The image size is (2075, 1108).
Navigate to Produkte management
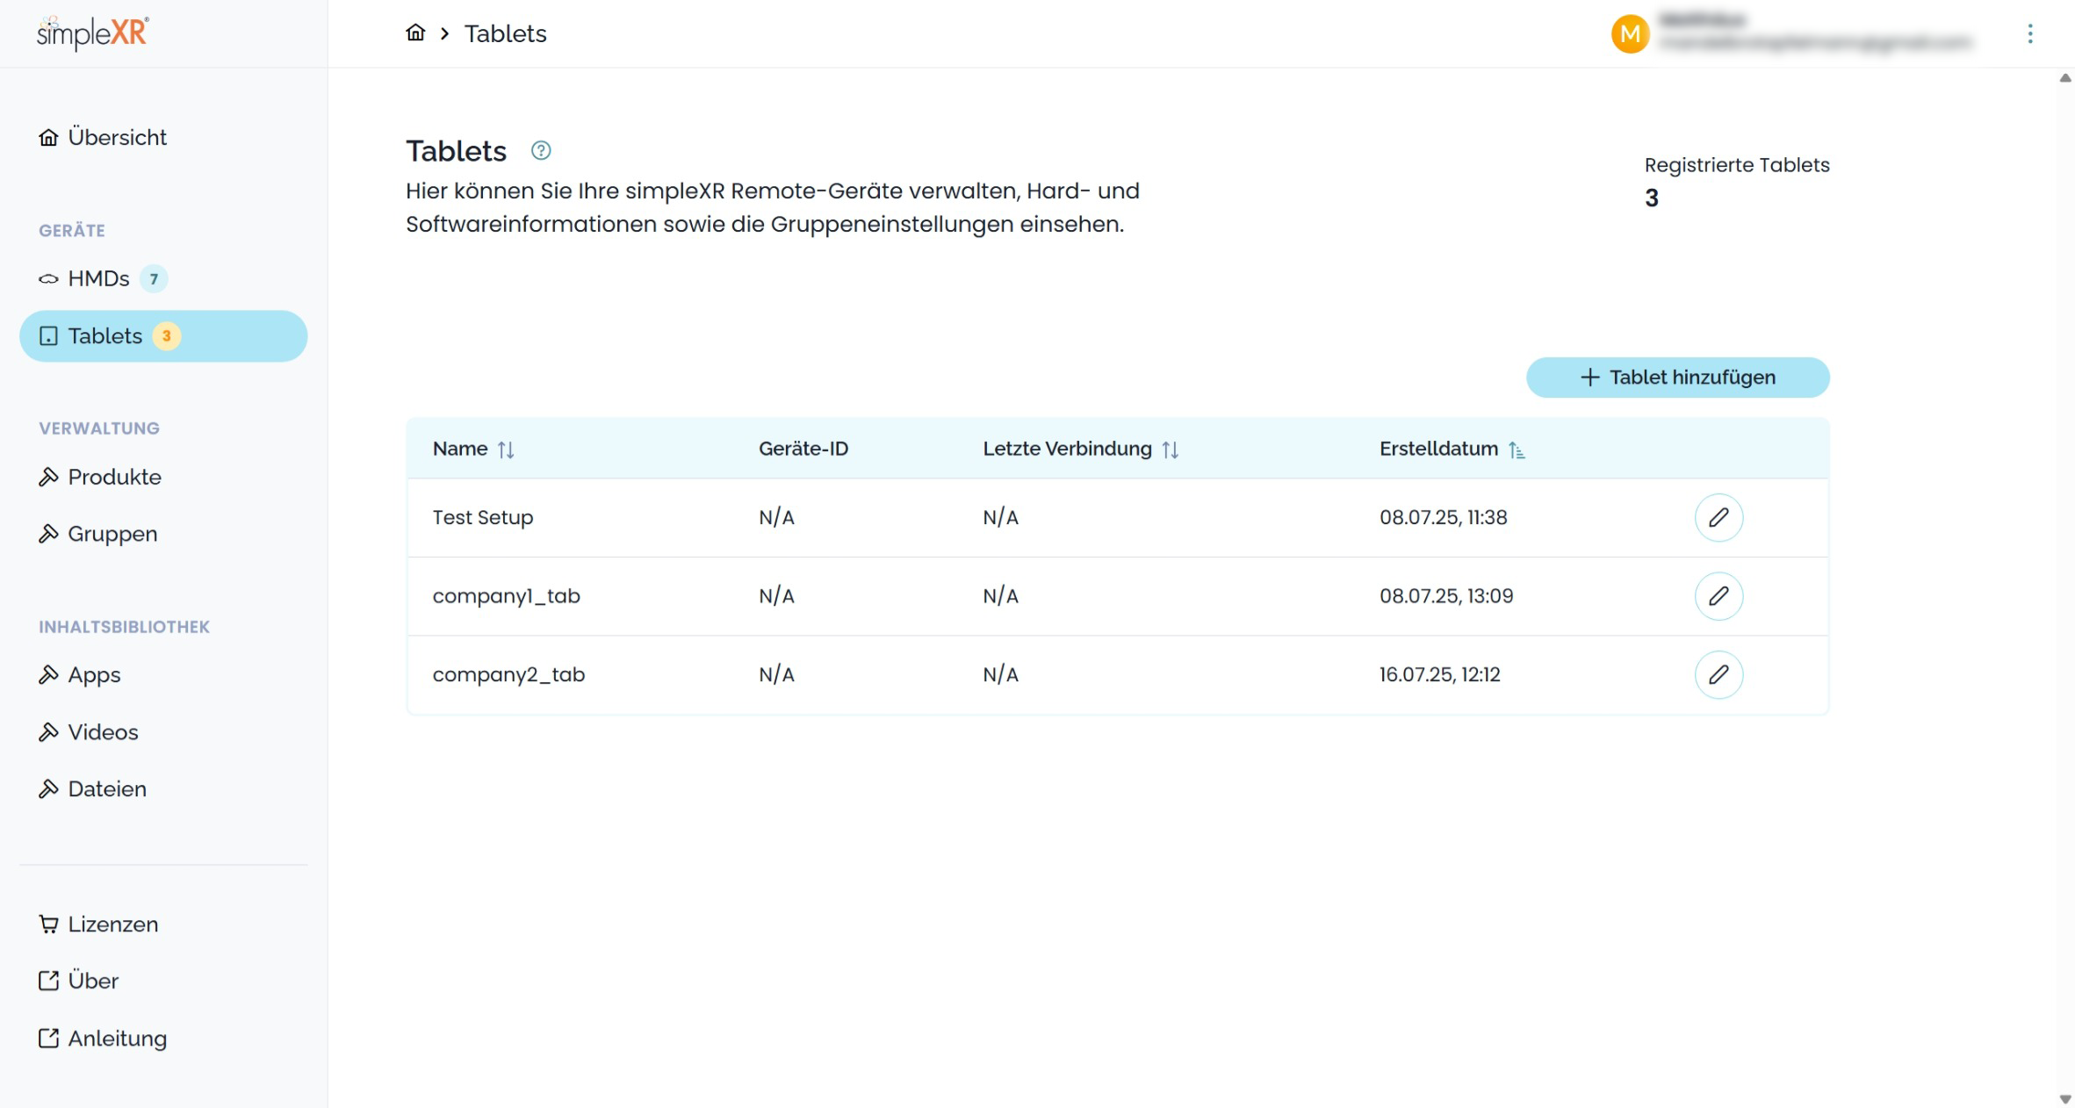[x=114, y=478]
